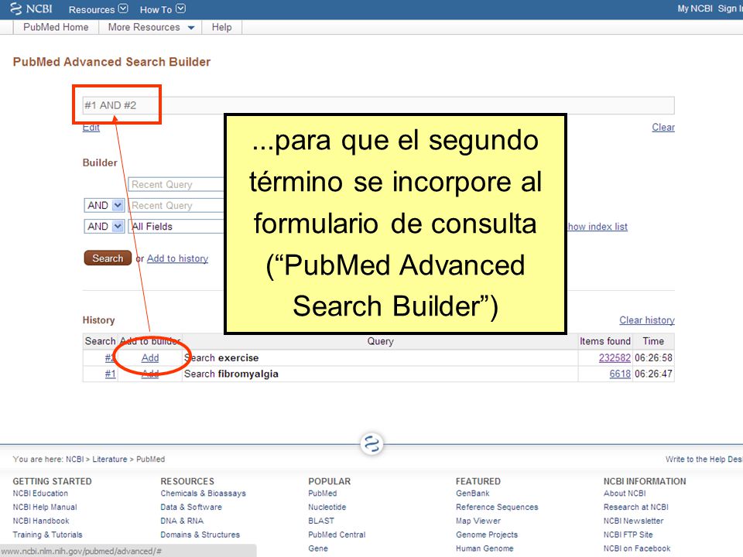This screenshot has height=557, width=743.
Task: Click the Show index list link
Action: [x=597, y=227]
